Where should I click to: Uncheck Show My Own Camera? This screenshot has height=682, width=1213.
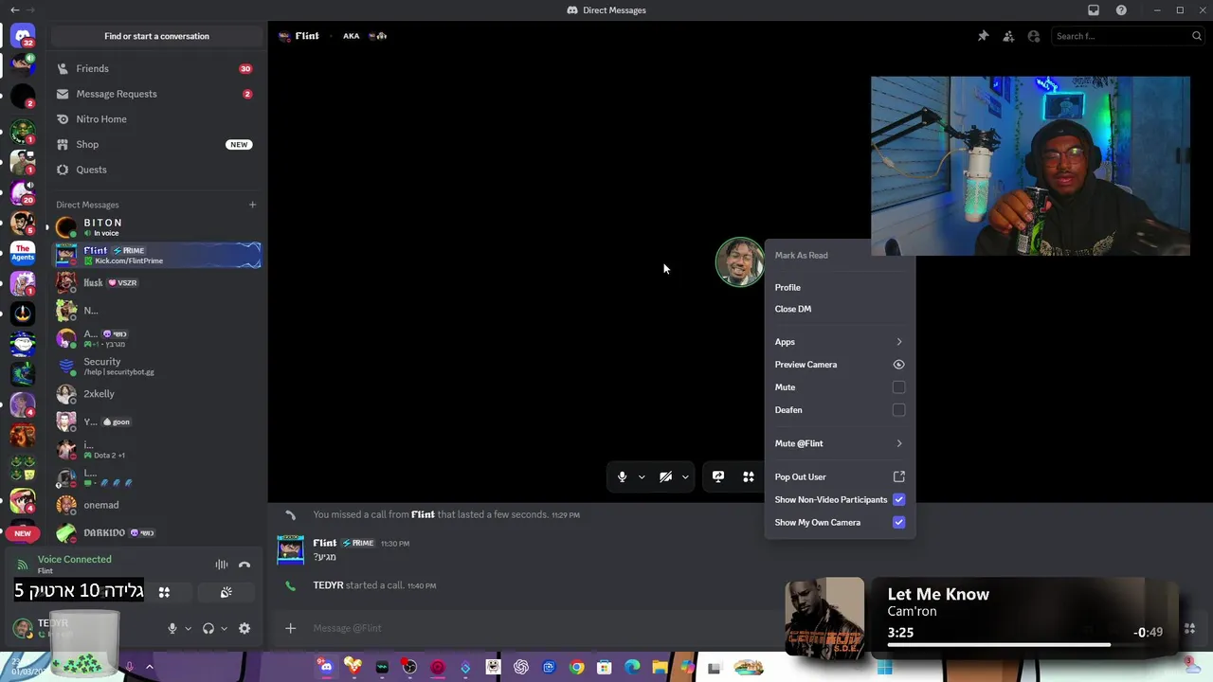[898, 522]
